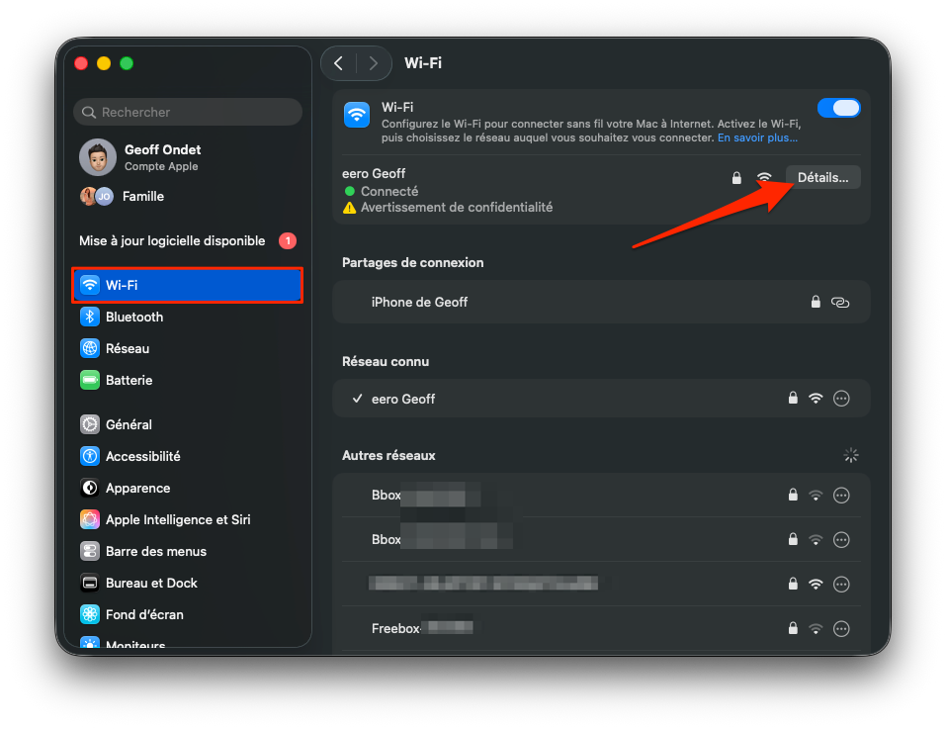Click the hotspot link icon on iPhone de Geoff
This screenshot has height=729, width=946.
coord(840,302)
